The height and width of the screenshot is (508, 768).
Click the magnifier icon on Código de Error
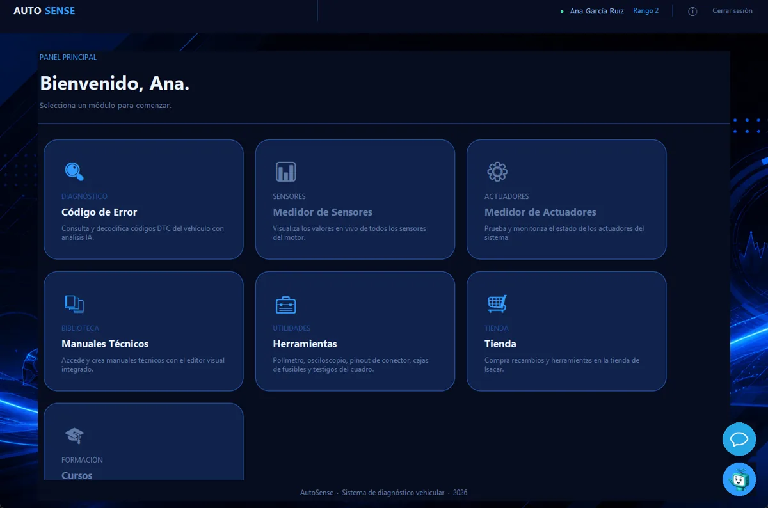click(74, 171)
